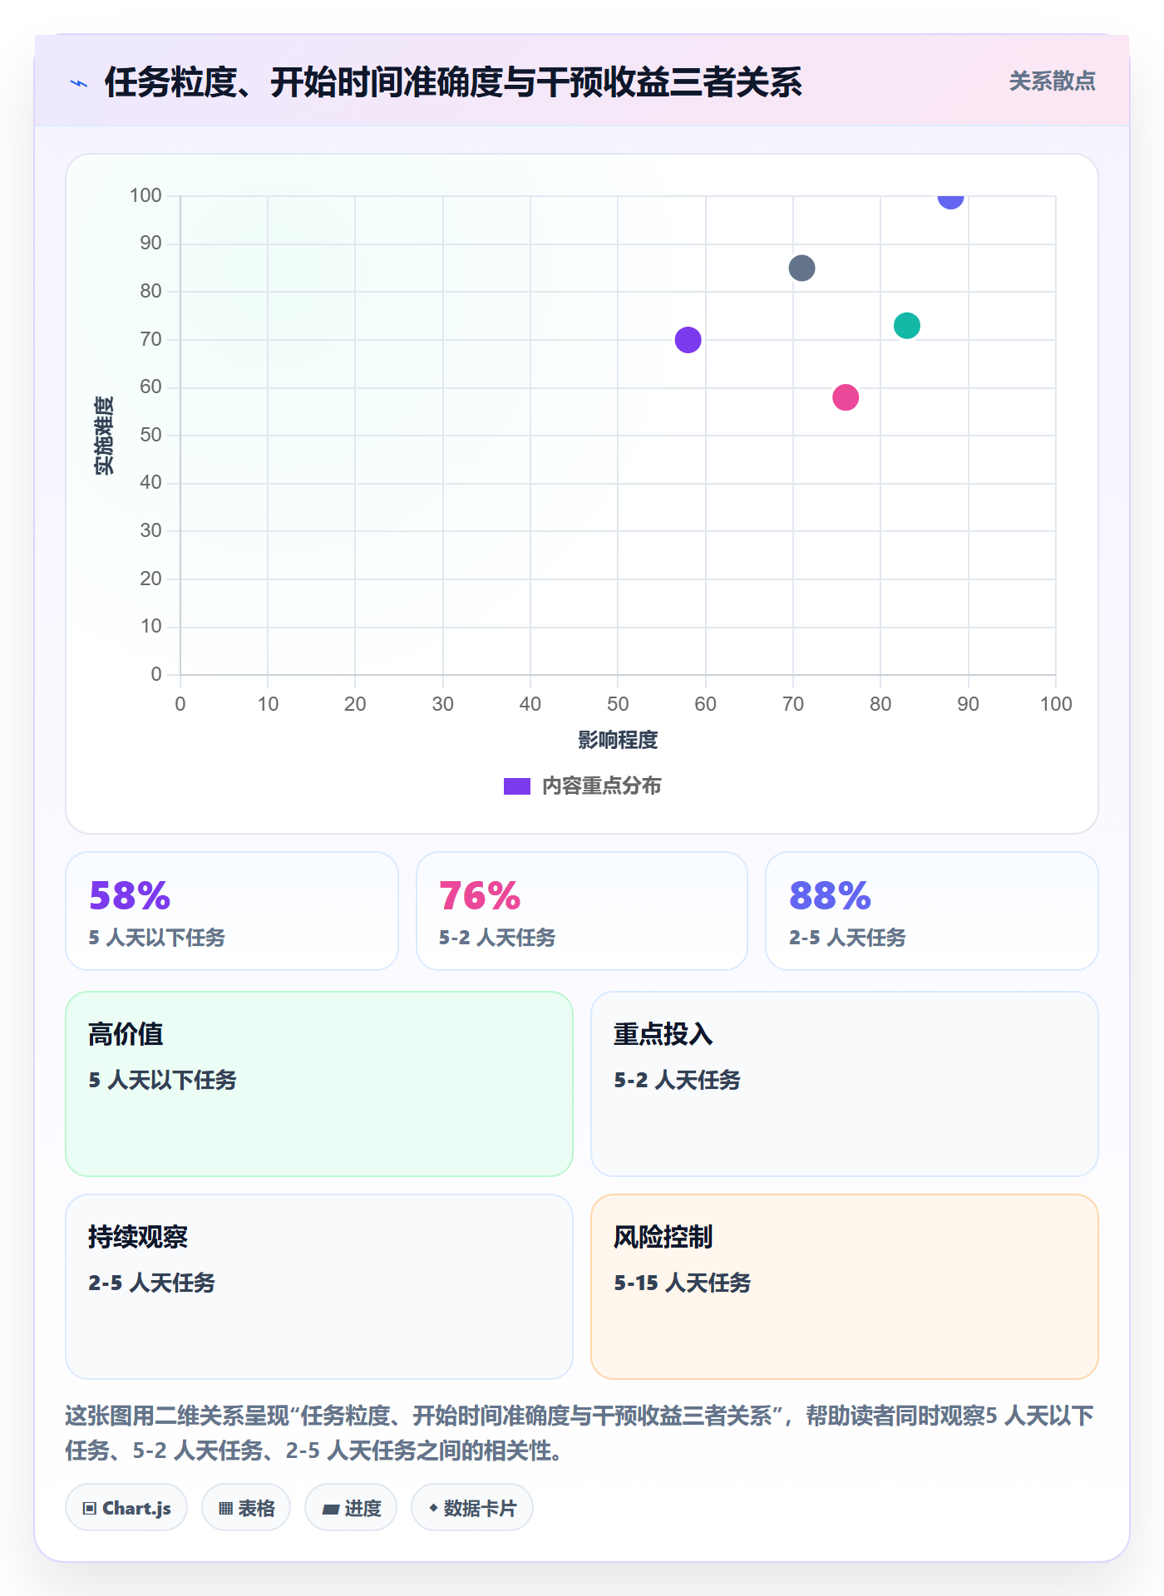Click the icon inside Chart.js chip

click(90, 1509)
